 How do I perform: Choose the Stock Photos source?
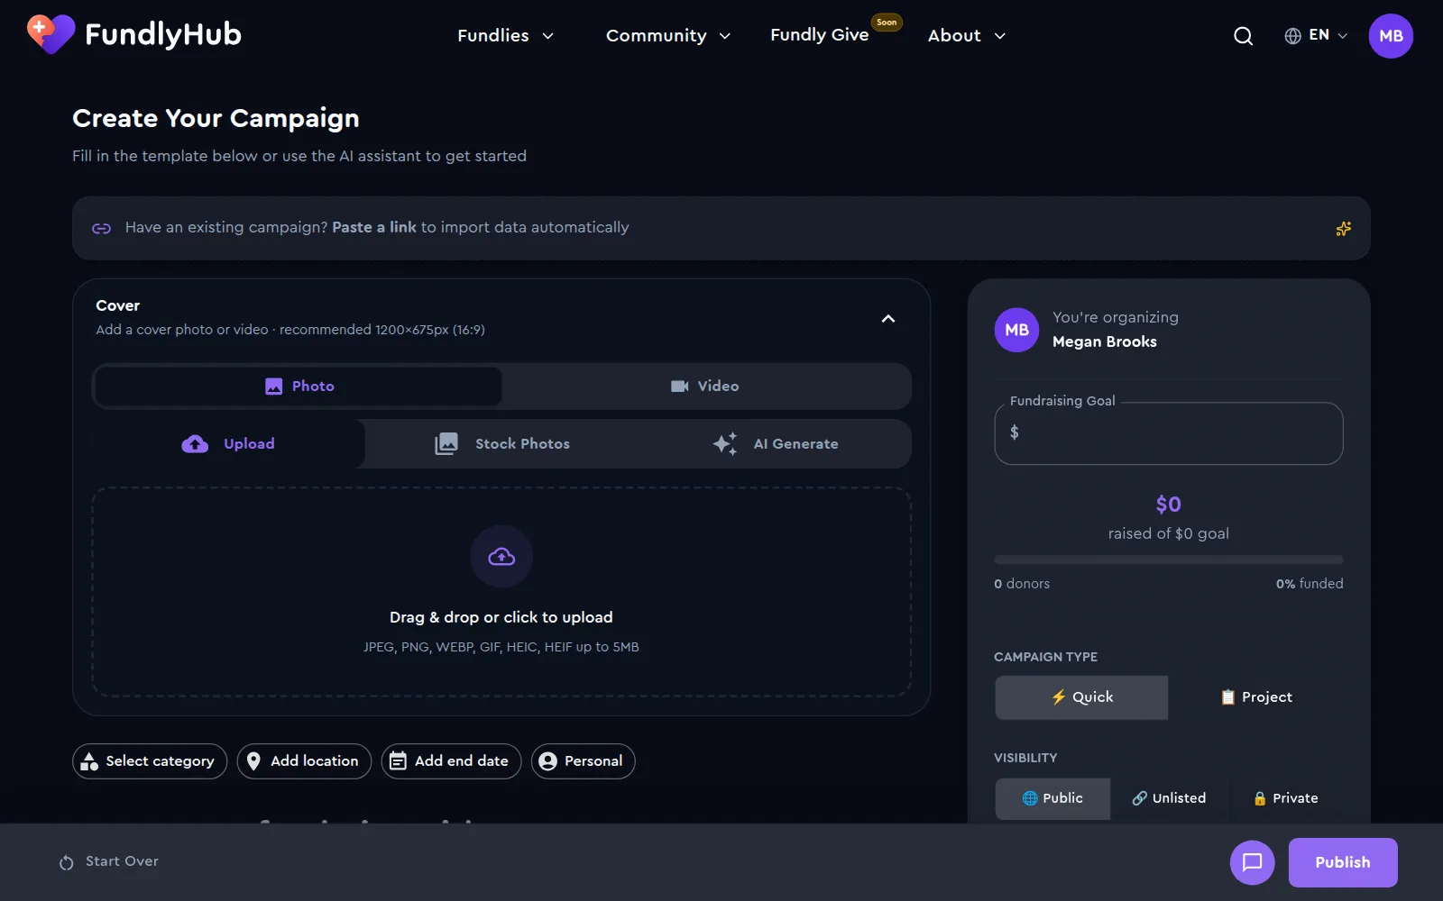click(502, 444)
